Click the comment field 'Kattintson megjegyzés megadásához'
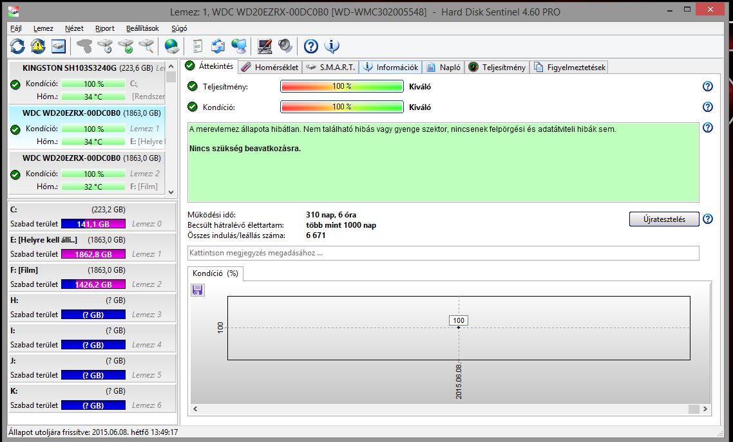The height and width of the screenshot is (442, 733). coord(443,253)
